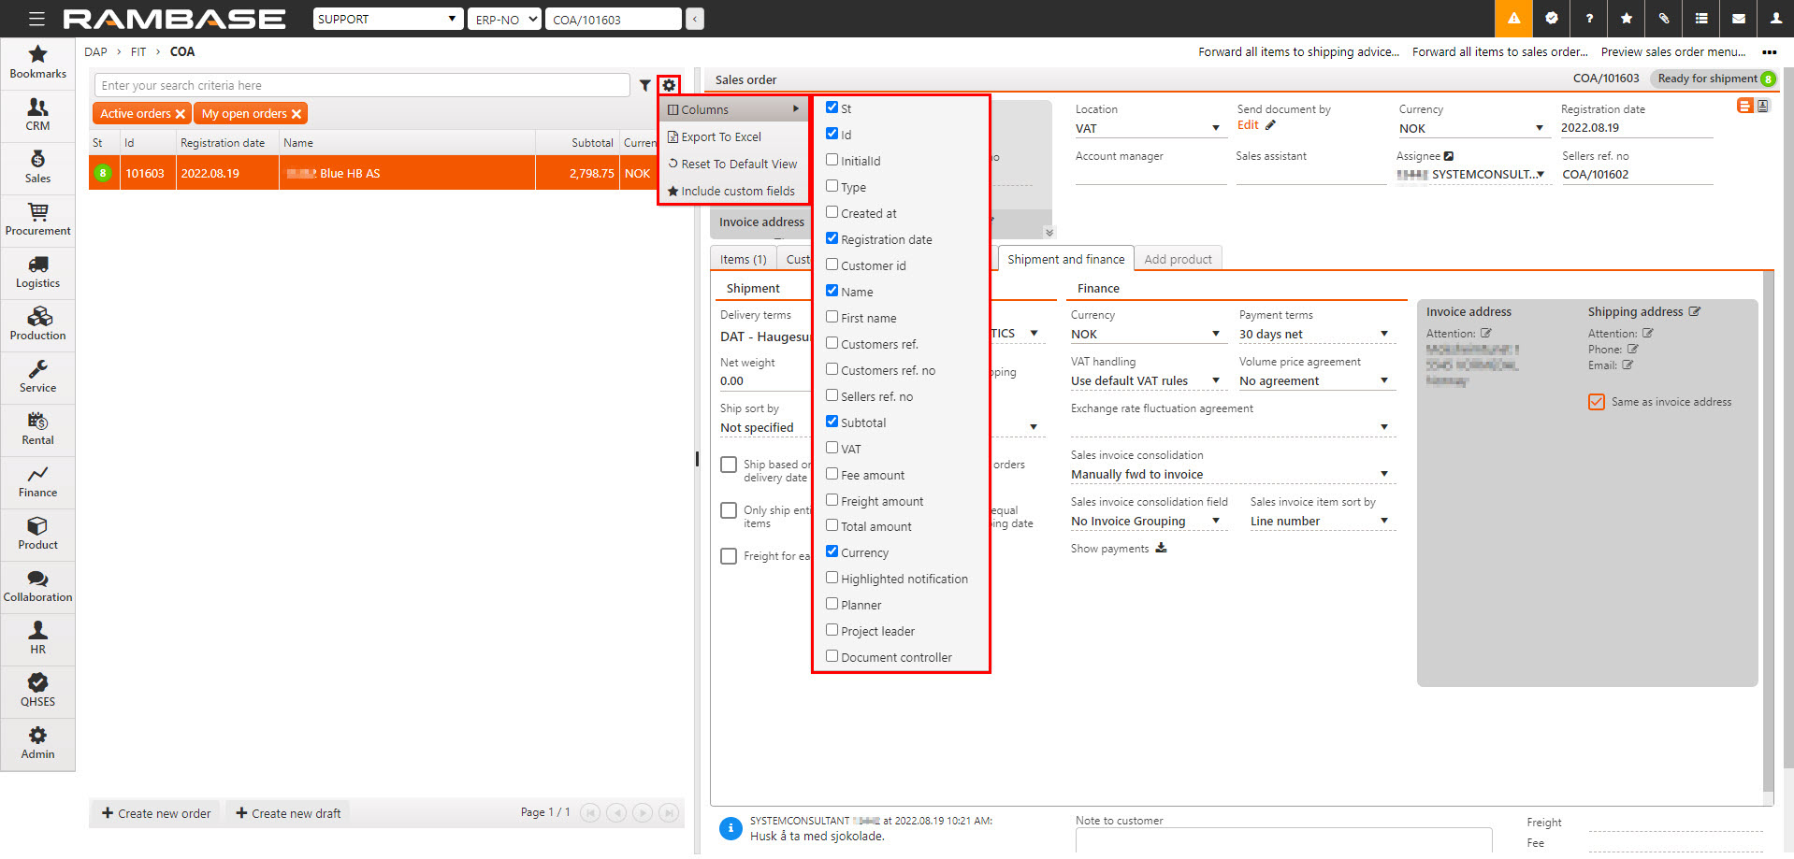Switch to the Add product tab

[x=1178, y=259]
